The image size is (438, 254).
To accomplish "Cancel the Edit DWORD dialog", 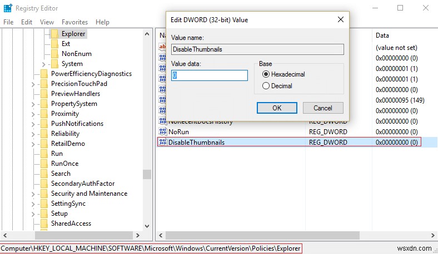I will 323,108.
